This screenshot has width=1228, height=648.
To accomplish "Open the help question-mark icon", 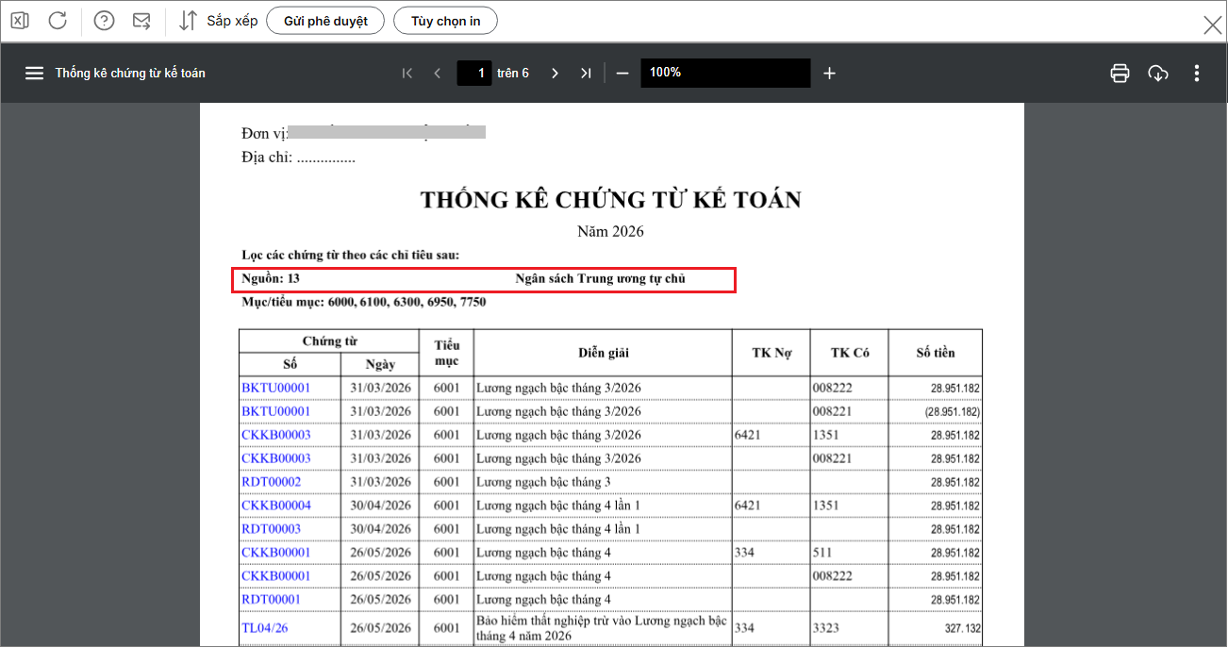I will point(104,20).
